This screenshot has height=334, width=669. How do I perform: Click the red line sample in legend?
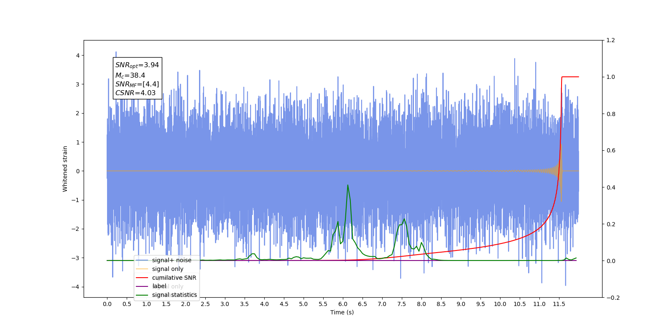142,278
